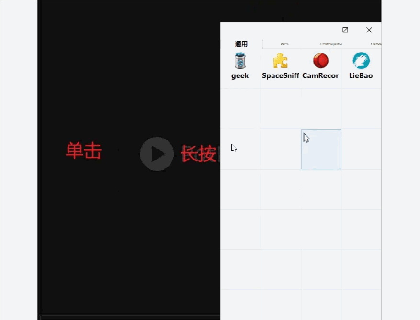This screenshot has height=320, width=420.
Task: Switch to the 通用 tab
Action: point(241,44)
